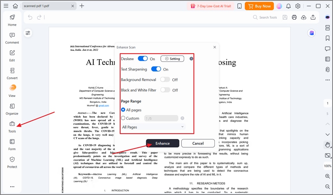Open the hamburger main menu
The width and height of the screenshot is (333, 195).
[6, 6]
